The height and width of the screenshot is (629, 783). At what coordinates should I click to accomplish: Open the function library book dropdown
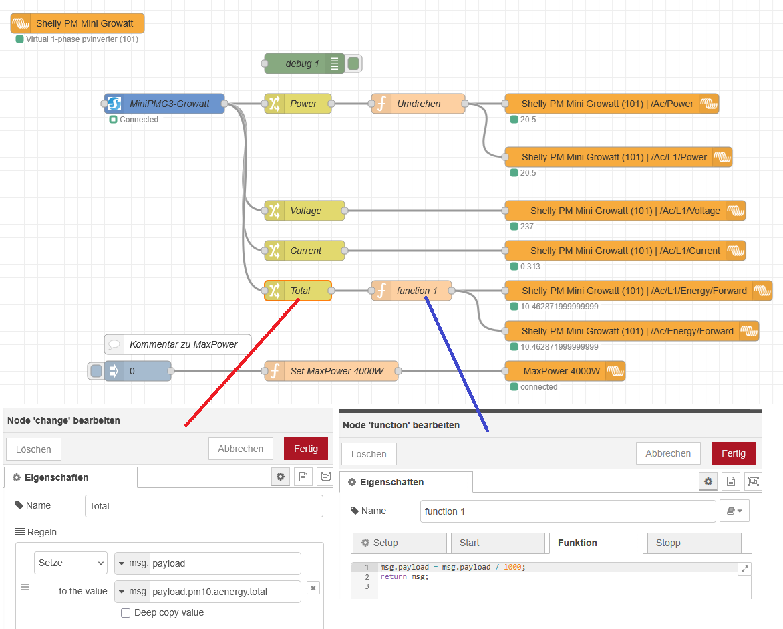734,511
